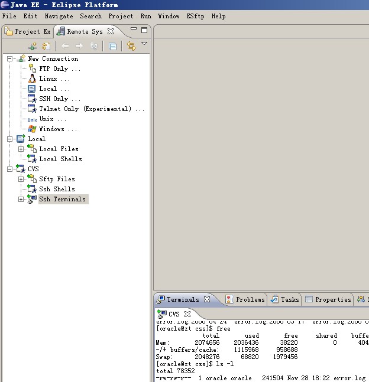Toggle Link with Editor arrows icon
Image resolution: width=369 pixels, height=382 pixels.
click(x=131, y=46)
